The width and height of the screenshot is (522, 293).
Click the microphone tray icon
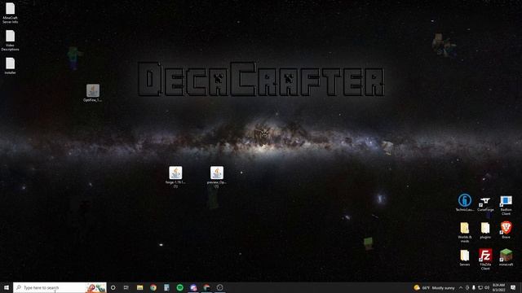474,287
